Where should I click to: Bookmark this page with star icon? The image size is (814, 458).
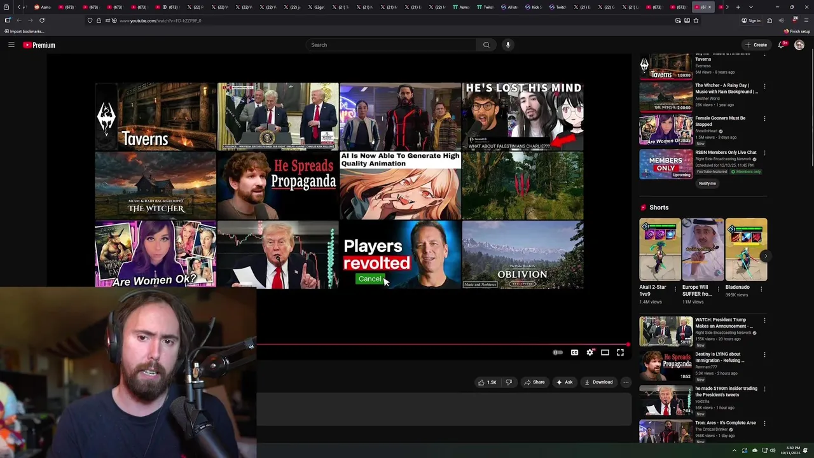tap(696, 20)
